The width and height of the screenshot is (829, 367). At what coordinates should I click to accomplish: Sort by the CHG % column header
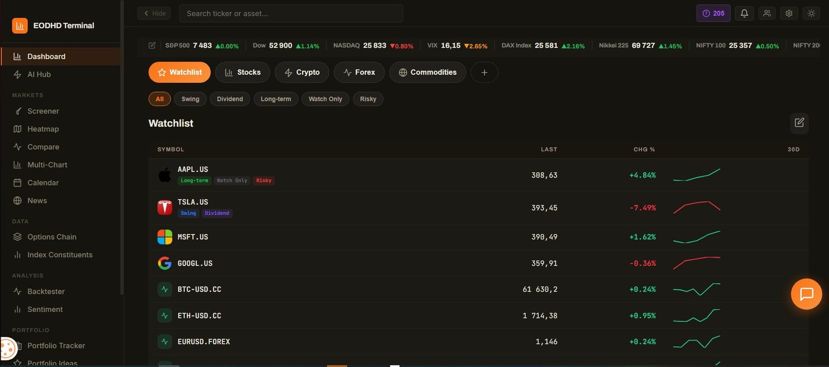[x=644, y=149]
